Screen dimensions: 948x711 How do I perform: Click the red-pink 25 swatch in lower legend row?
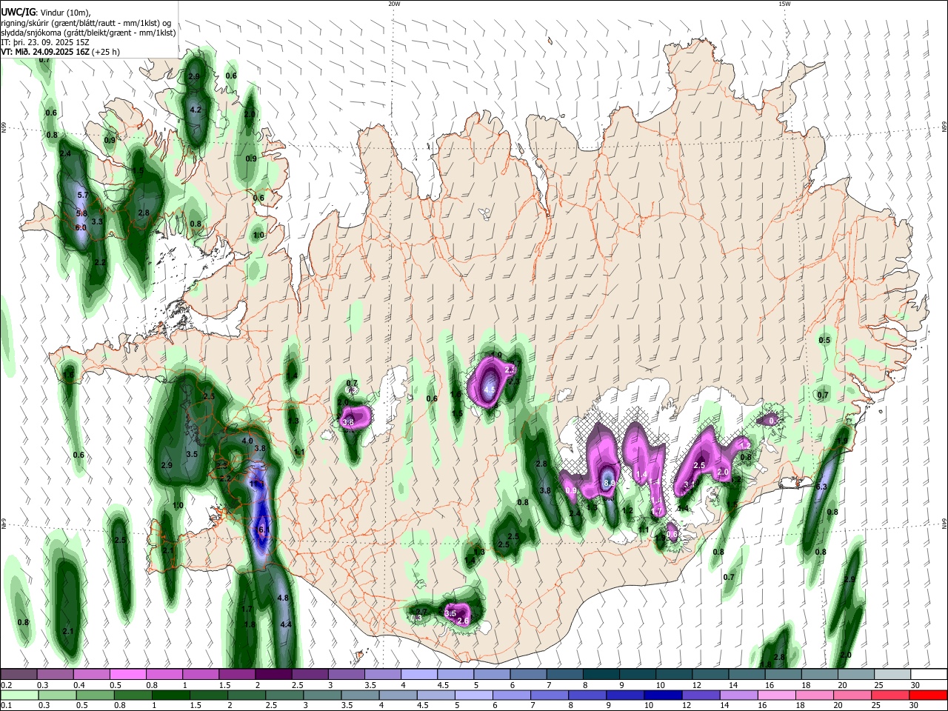pyautogui.click(x=890, y=695)
